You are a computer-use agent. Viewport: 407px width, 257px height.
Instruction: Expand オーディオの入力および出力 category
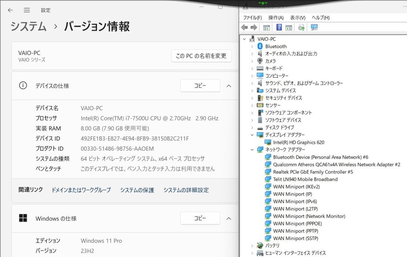point(252,54)
